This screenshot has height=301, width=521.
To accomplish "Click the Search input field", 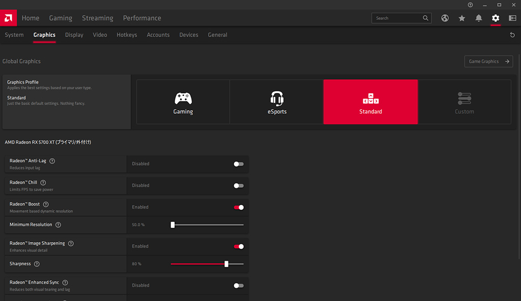I will tap(397, 18).
